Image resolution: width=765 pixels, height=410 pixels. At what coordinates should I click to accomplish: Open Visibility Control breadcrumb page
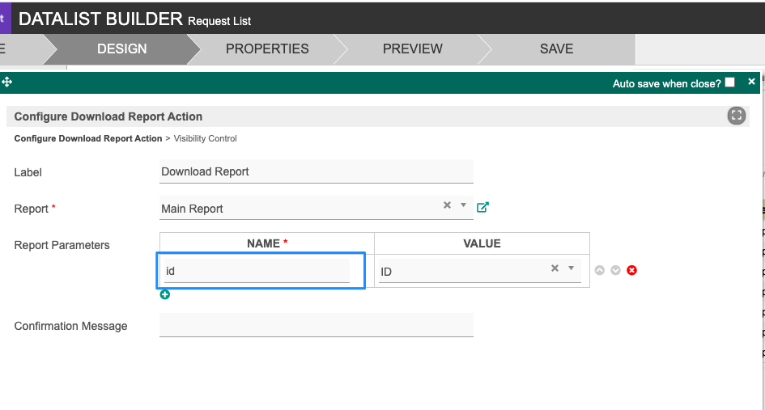coord(205,138)
